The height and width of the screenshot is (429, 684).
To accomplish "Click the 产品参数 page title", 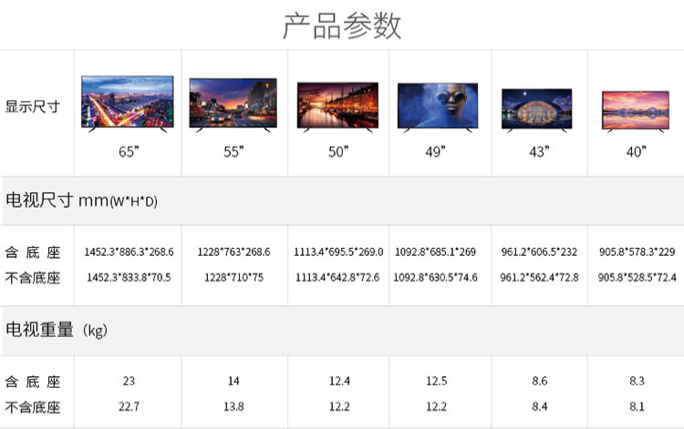I will 342,26.
